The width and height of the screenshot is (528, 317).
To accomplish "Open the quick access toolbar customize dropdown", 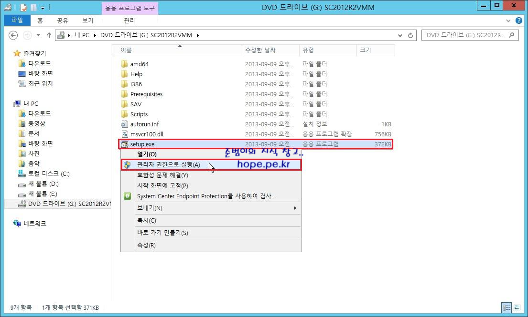I will (43, 8).
